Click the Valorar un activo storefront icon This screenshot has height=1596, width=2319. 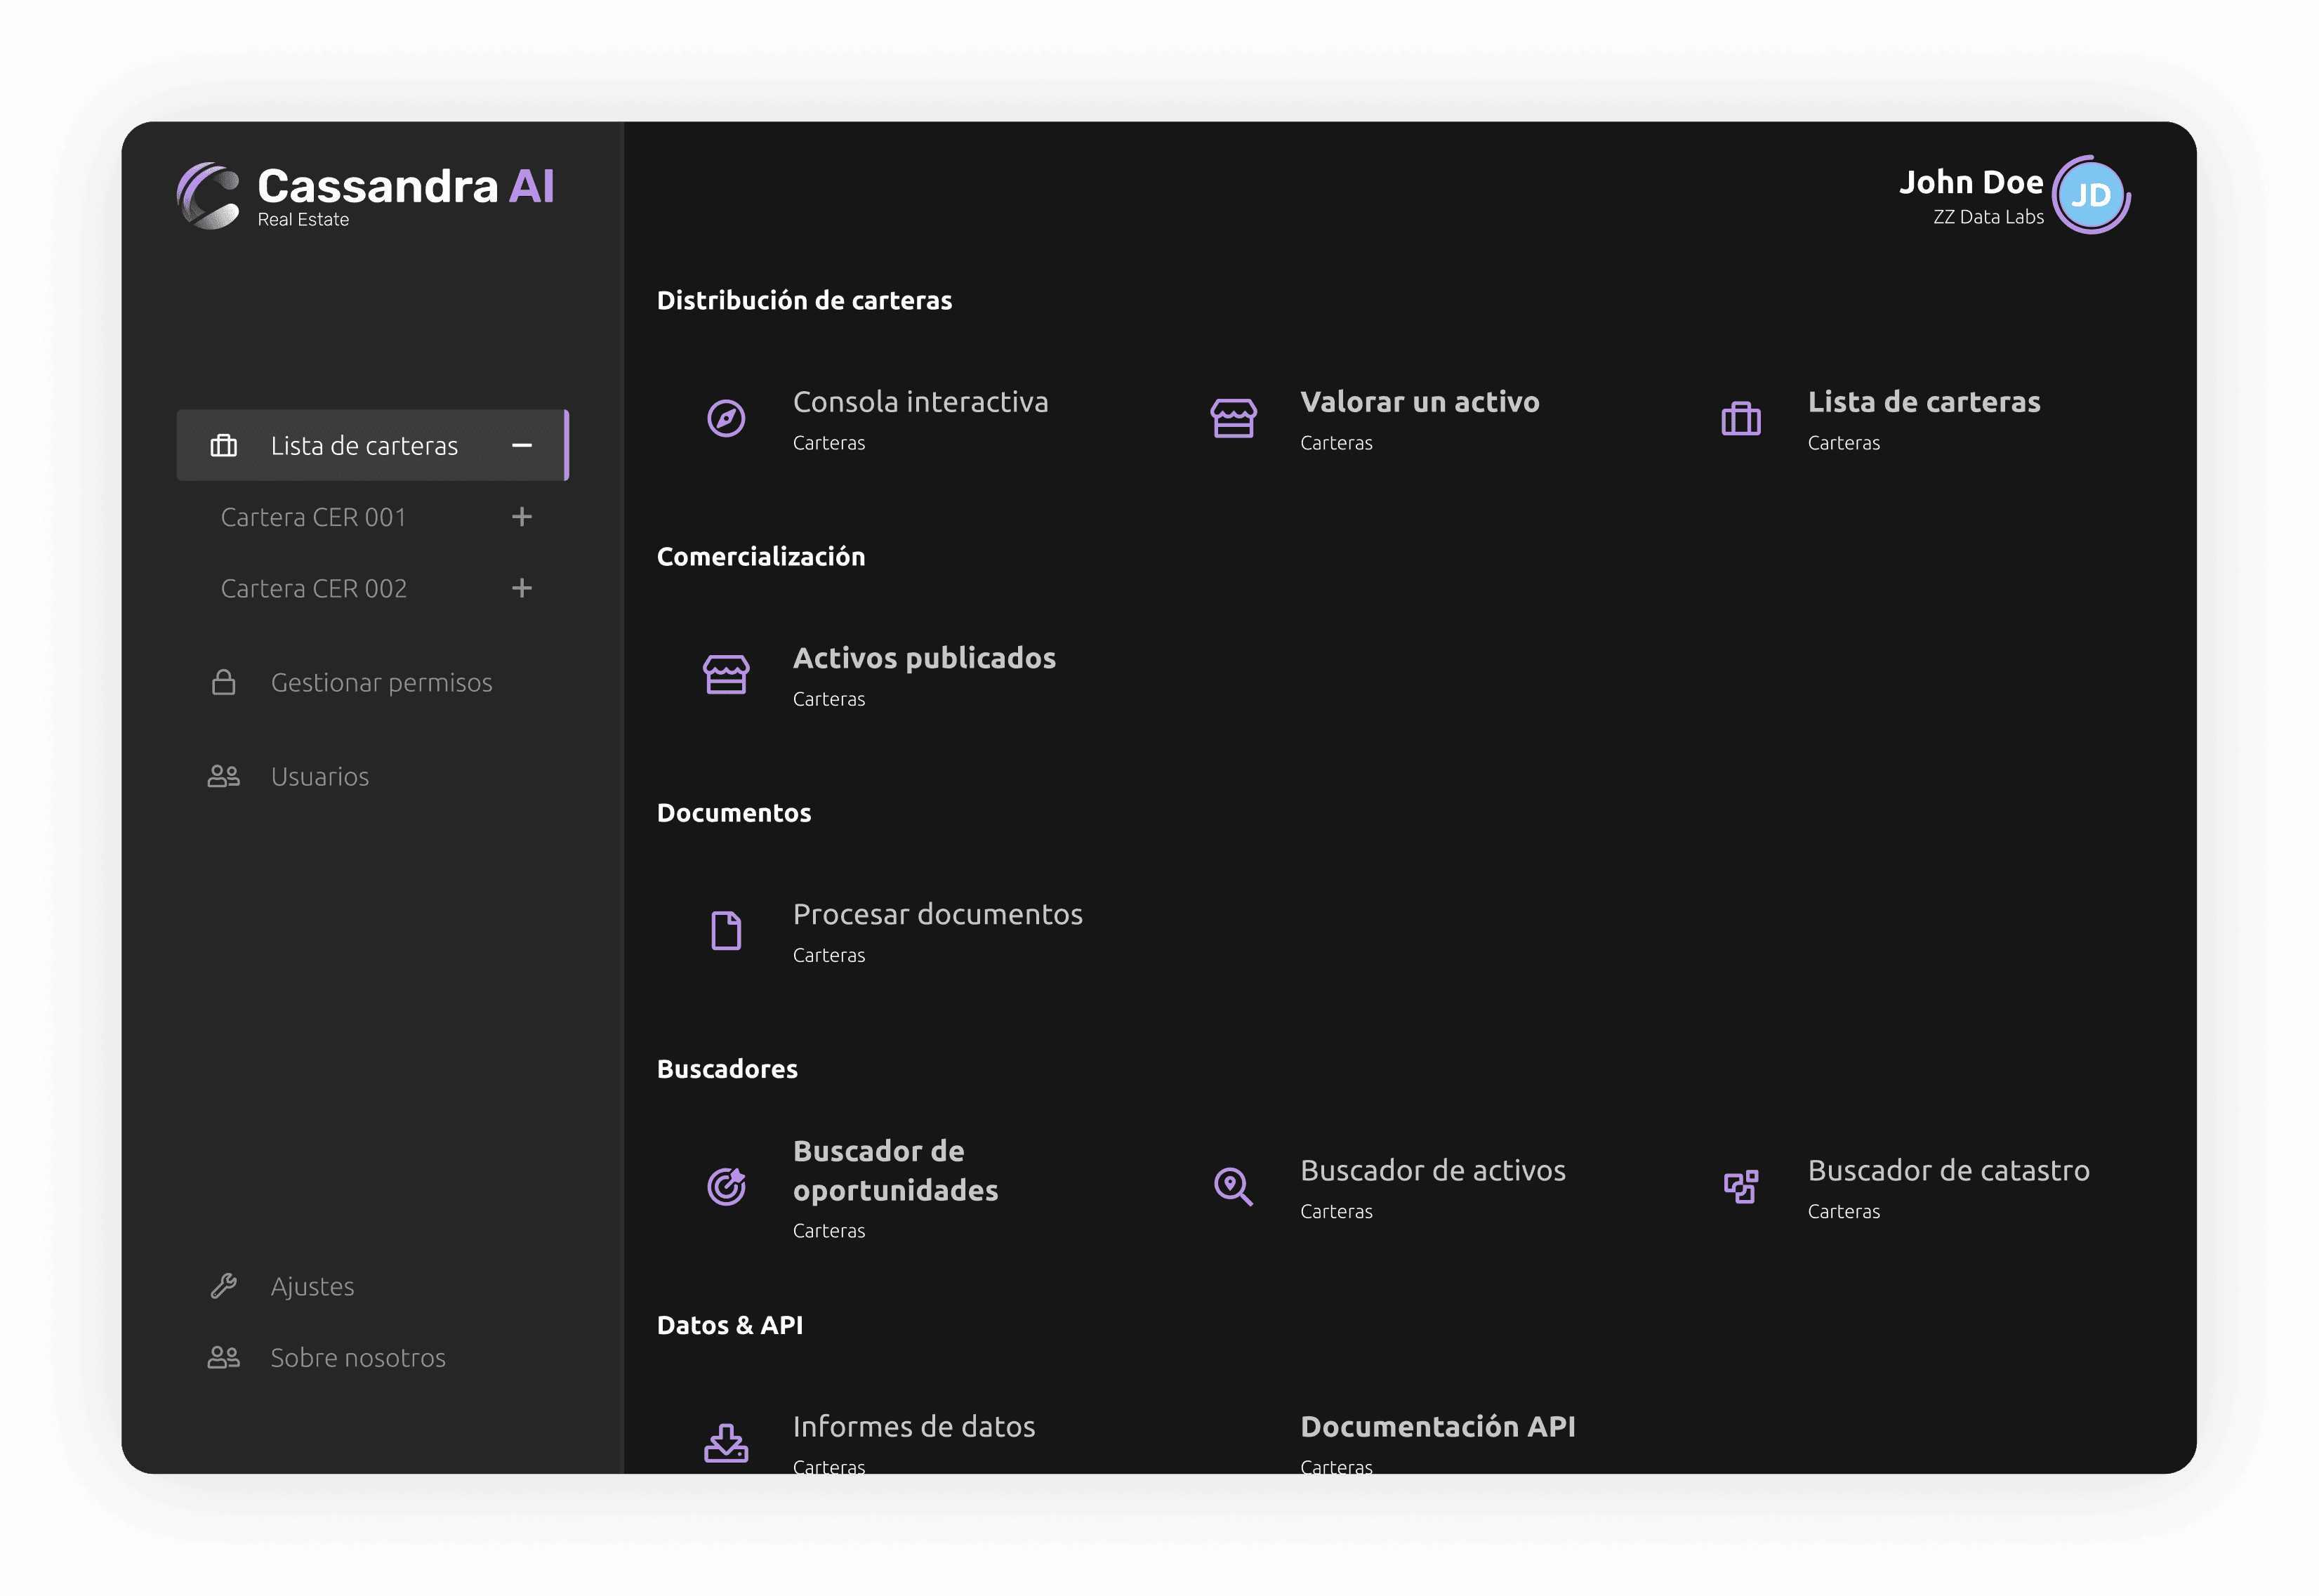click(1233, 418)
